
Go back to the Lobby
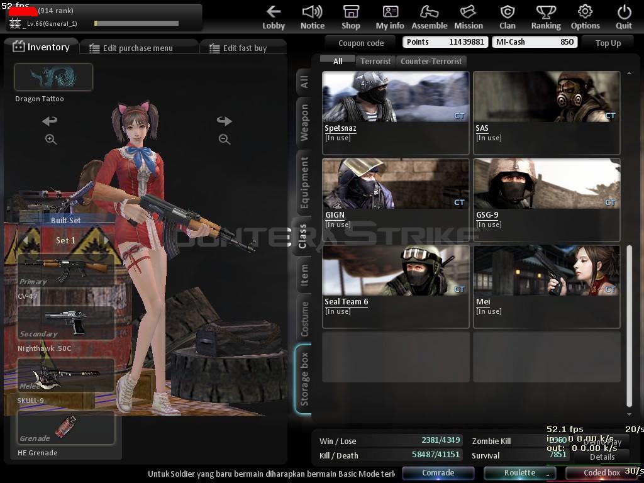[274, 17]
